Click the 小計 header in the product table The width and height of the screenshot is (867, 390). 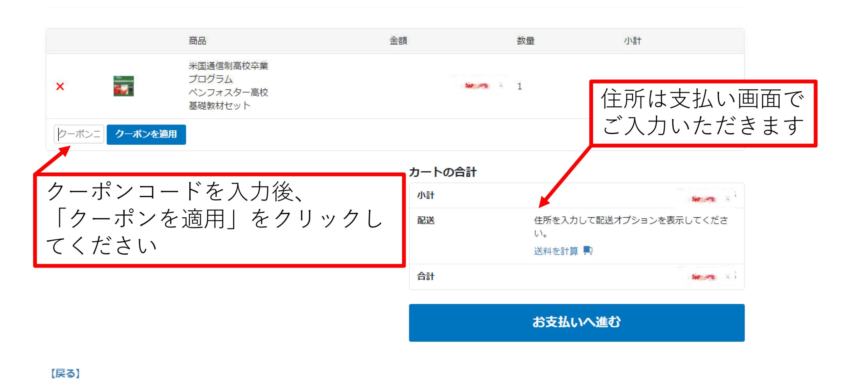tap(632, 41)
